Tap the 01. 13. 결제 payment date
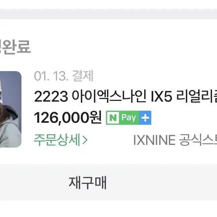Image resolution: width=217 pixels, height=217 pixels. tap(63, 76)
